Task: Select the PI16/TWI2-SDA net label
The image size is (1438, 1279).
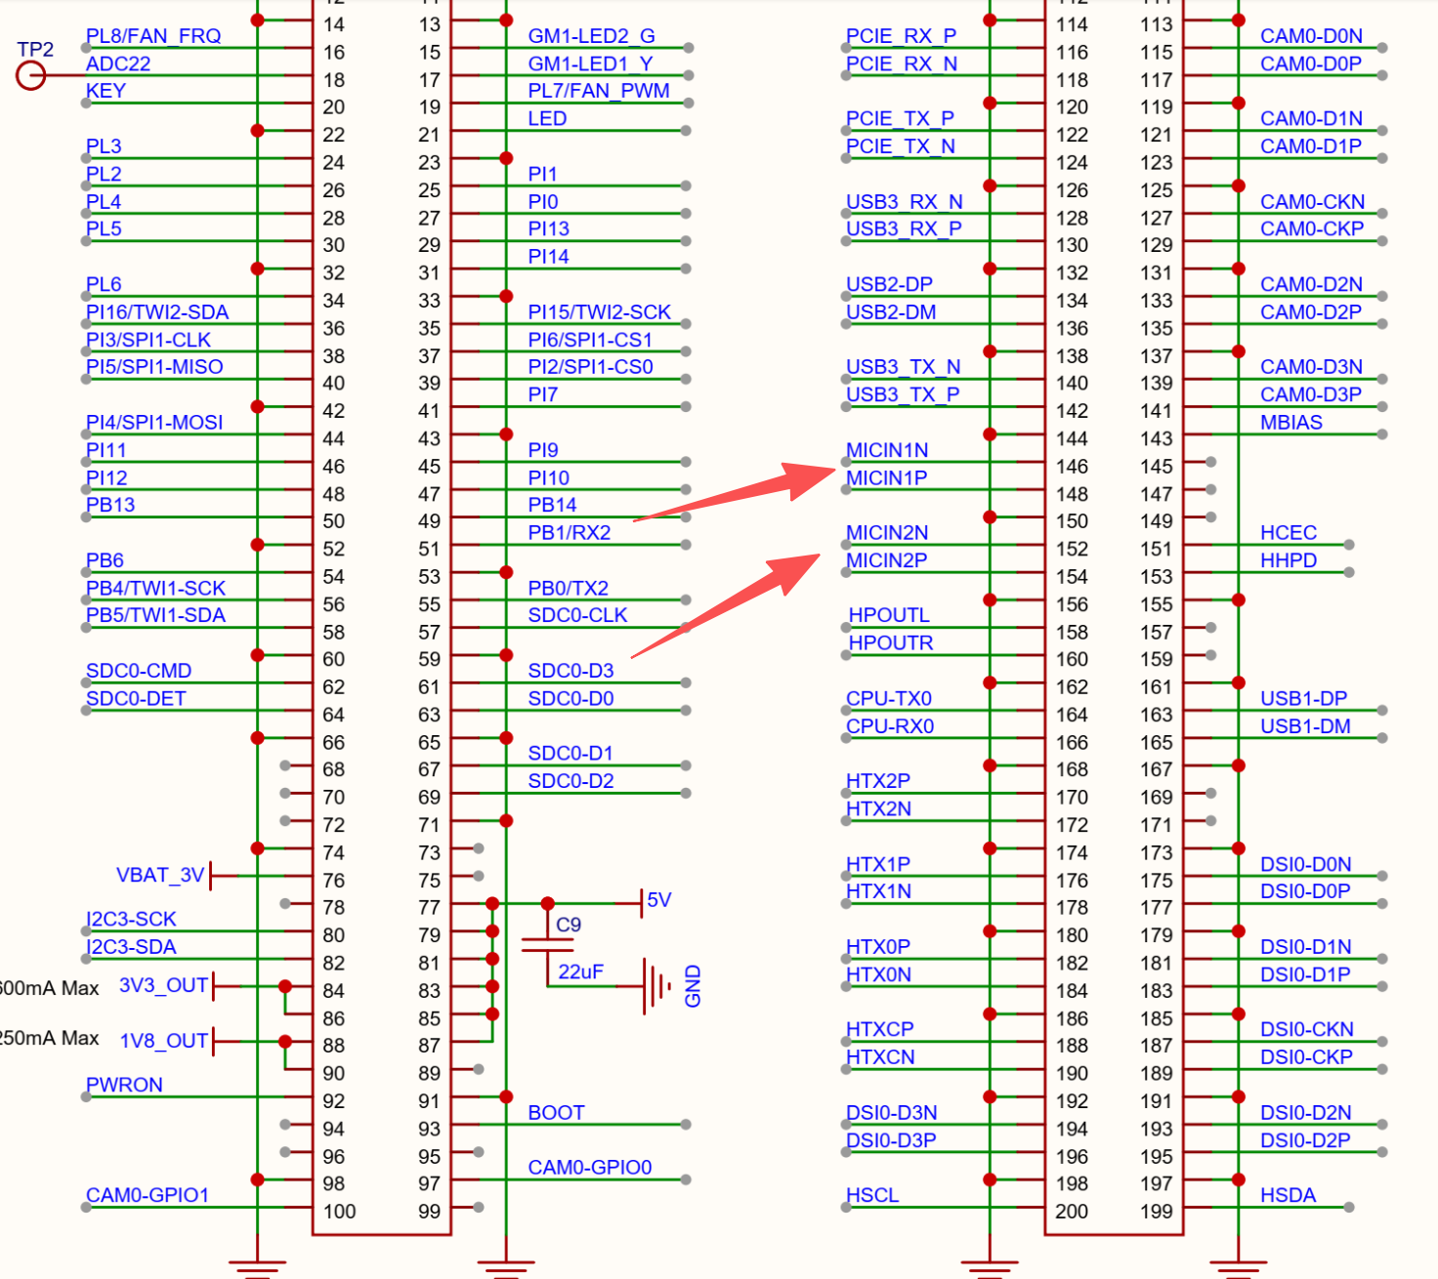Action: coord(157,312)
